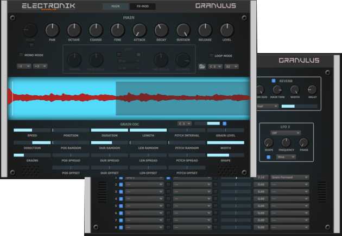Click the PAN knob
The height and width of the screenshot is (236, 342).
52,30
